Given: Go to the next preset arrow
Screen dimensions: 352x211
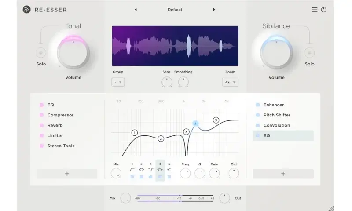Looking at the screenshot, I should pyautogui.click(x=214, y=10).
